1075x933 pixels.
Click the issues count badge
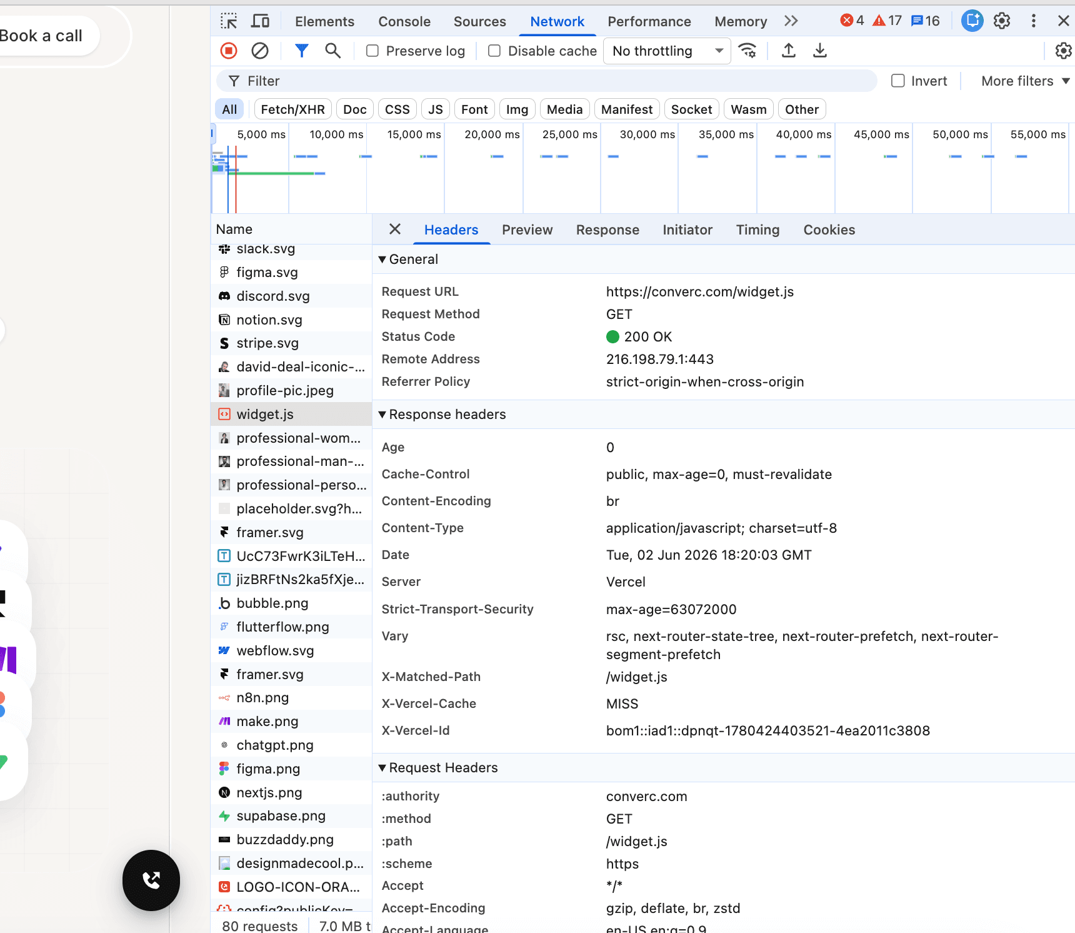(926, 21)
